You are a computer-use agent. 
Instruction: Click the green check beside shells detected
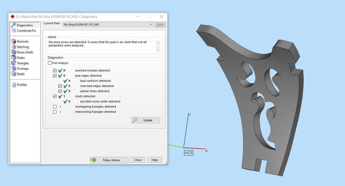point(60,96)
